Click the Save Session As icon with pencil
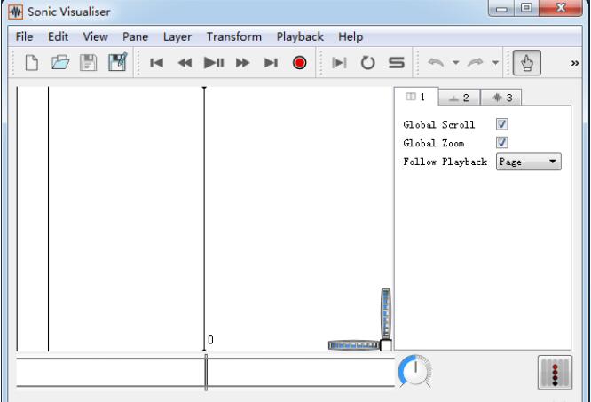This screenshot has width=591, height=402. click(118, 62)
